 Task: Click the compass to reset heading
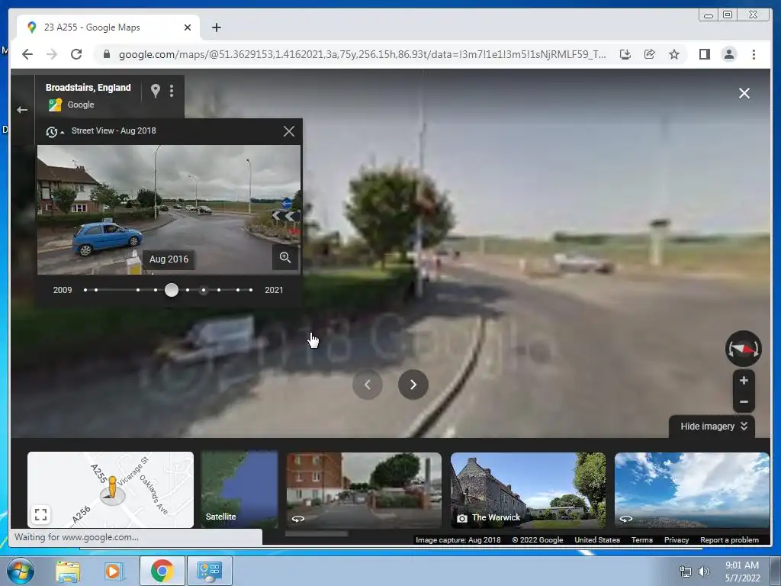click(x=743, y=348)
